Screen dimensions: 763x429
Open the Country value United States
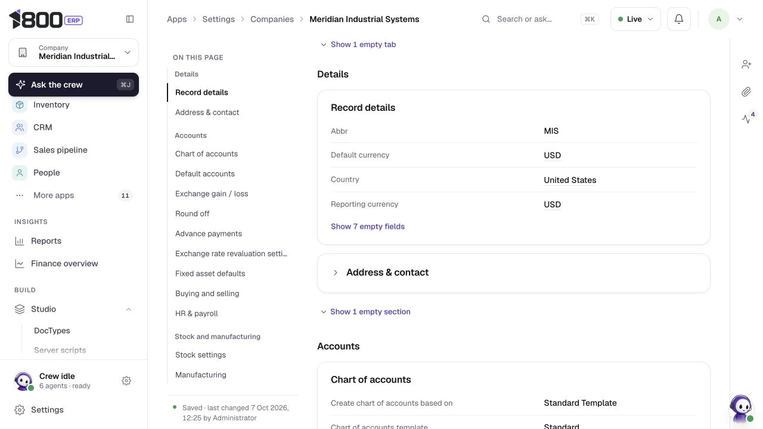(570, 180)
